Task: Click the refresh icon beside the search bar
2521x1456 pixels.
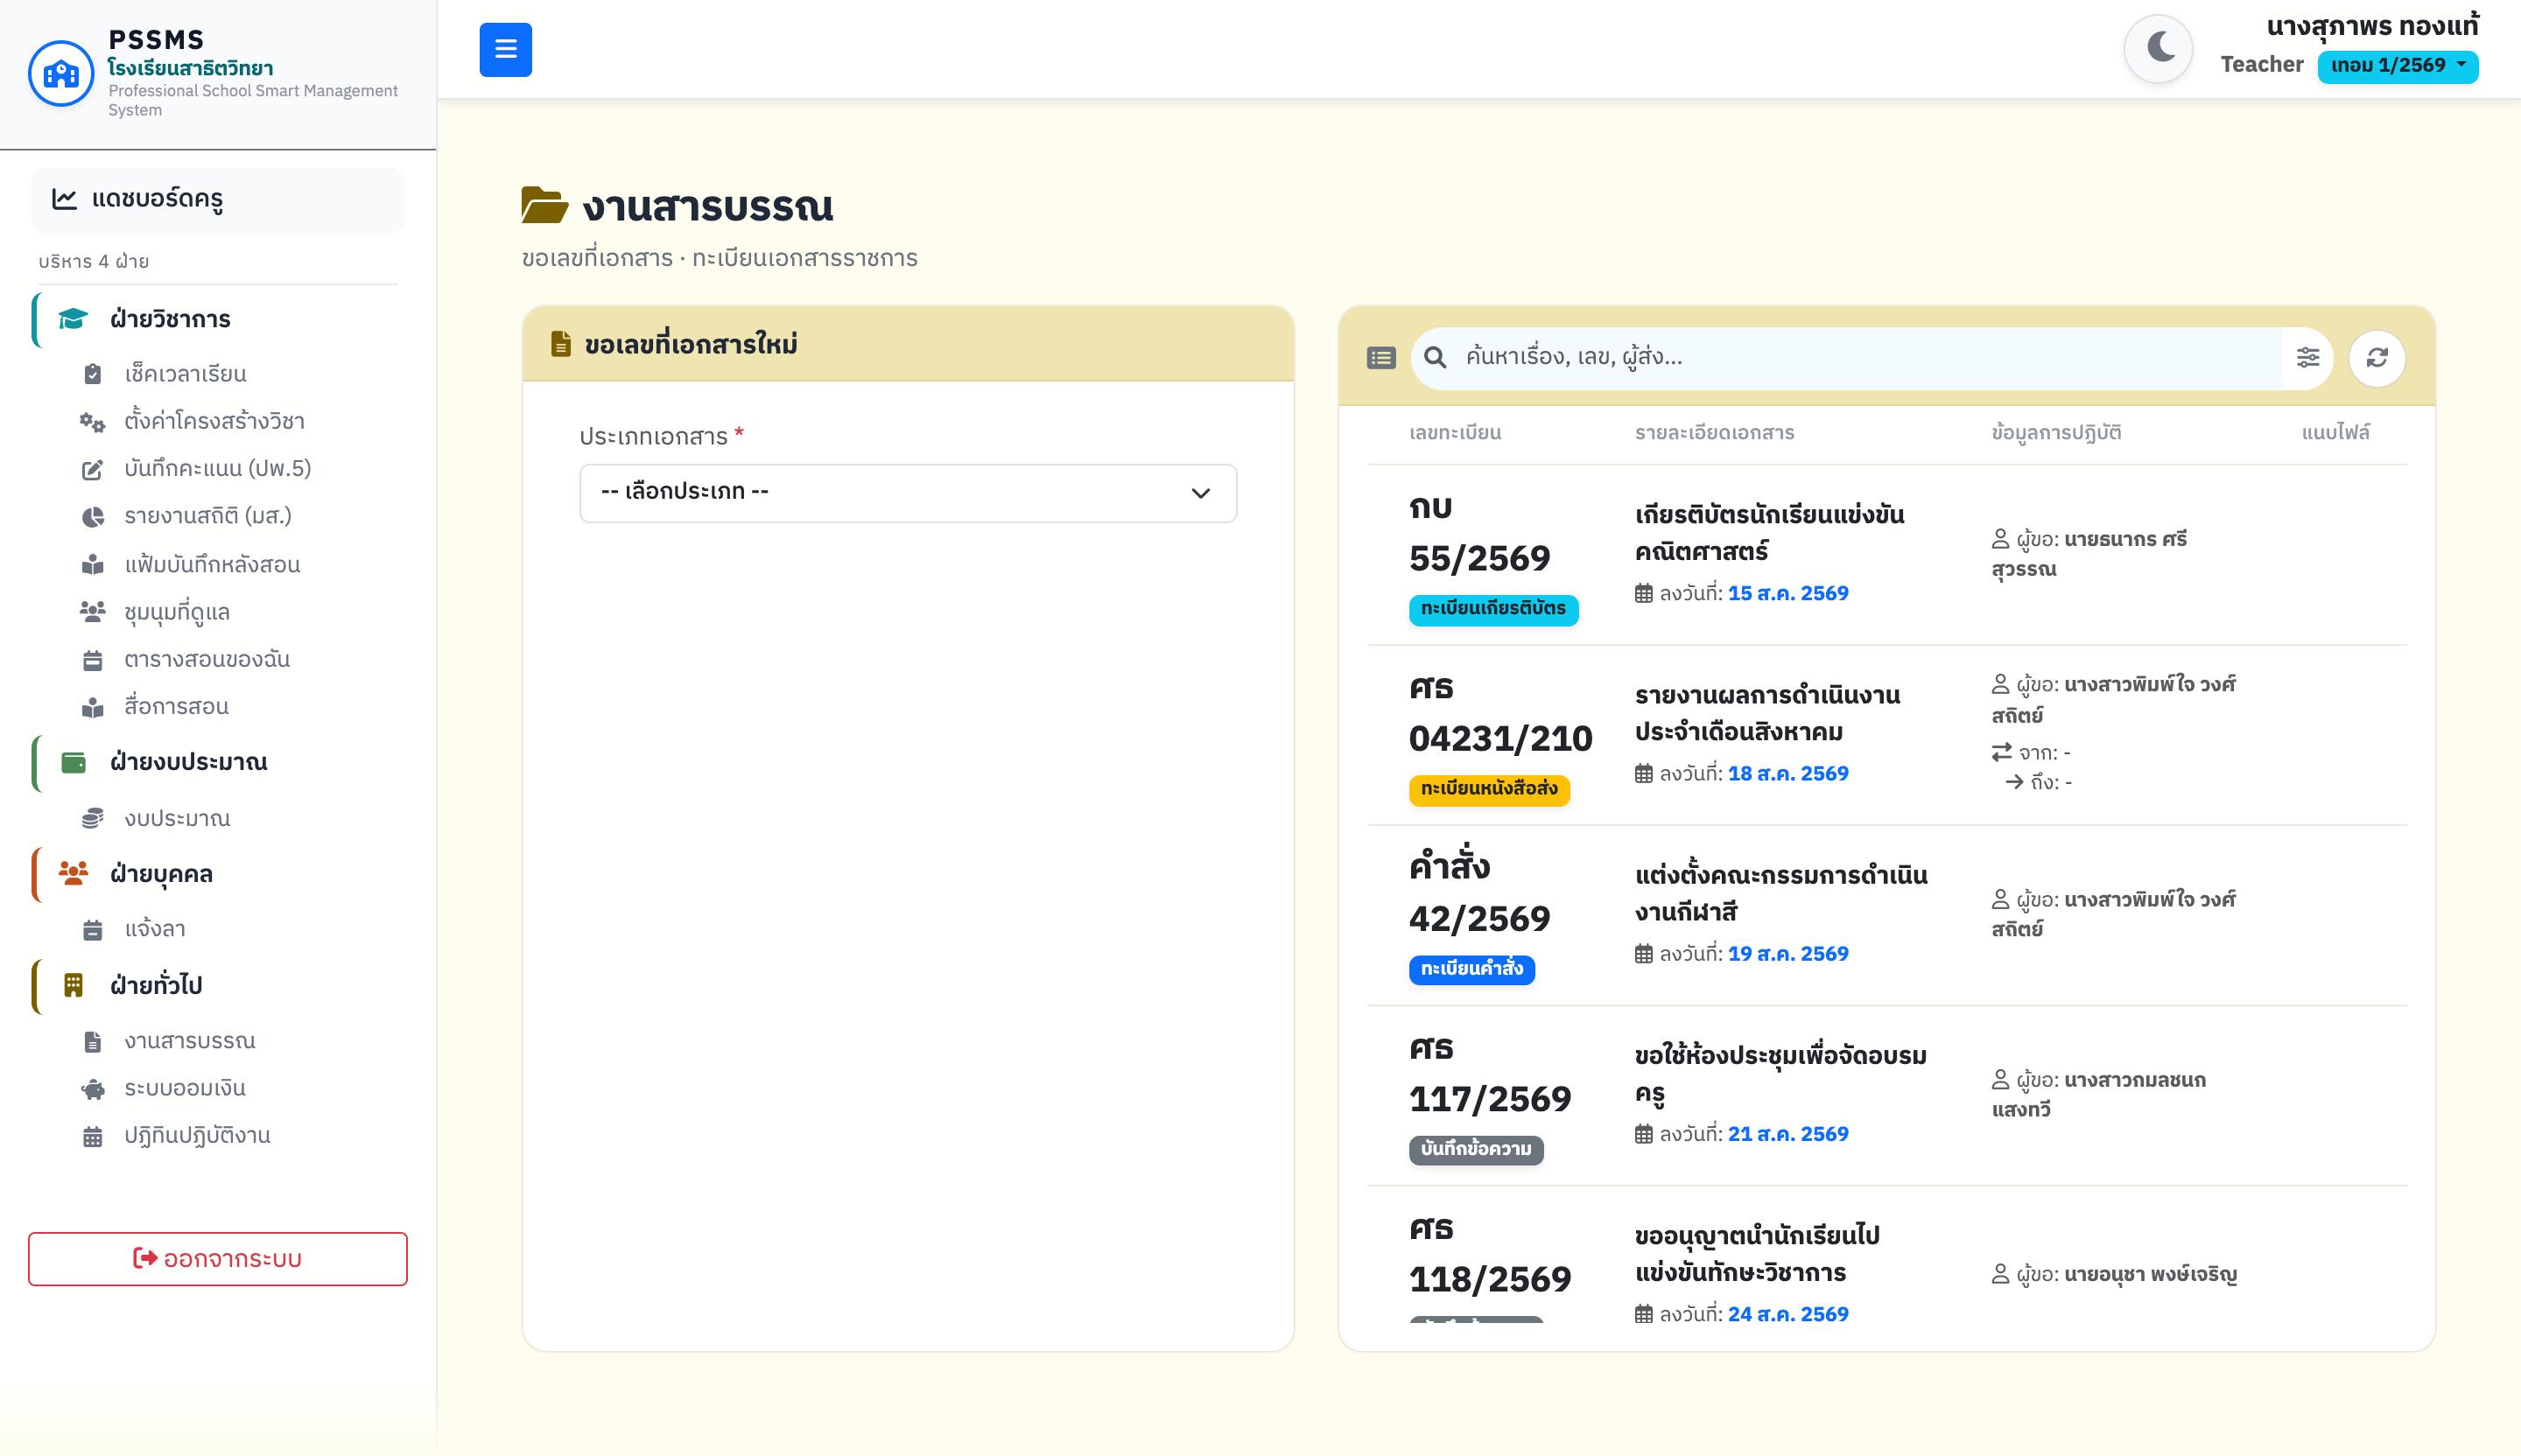Action: [2377, 357]
